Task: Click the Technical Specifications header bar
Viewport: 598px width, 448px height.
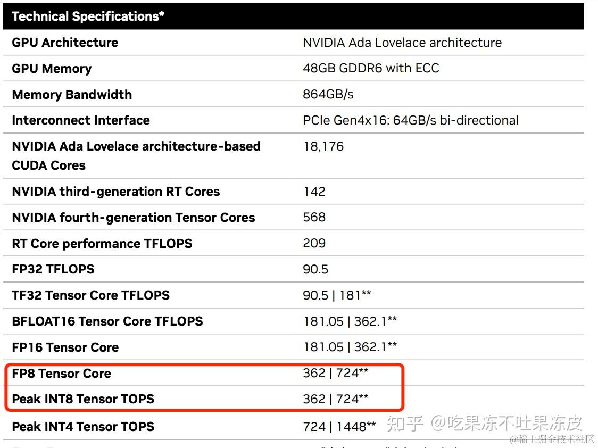Action: click(87, 16)
